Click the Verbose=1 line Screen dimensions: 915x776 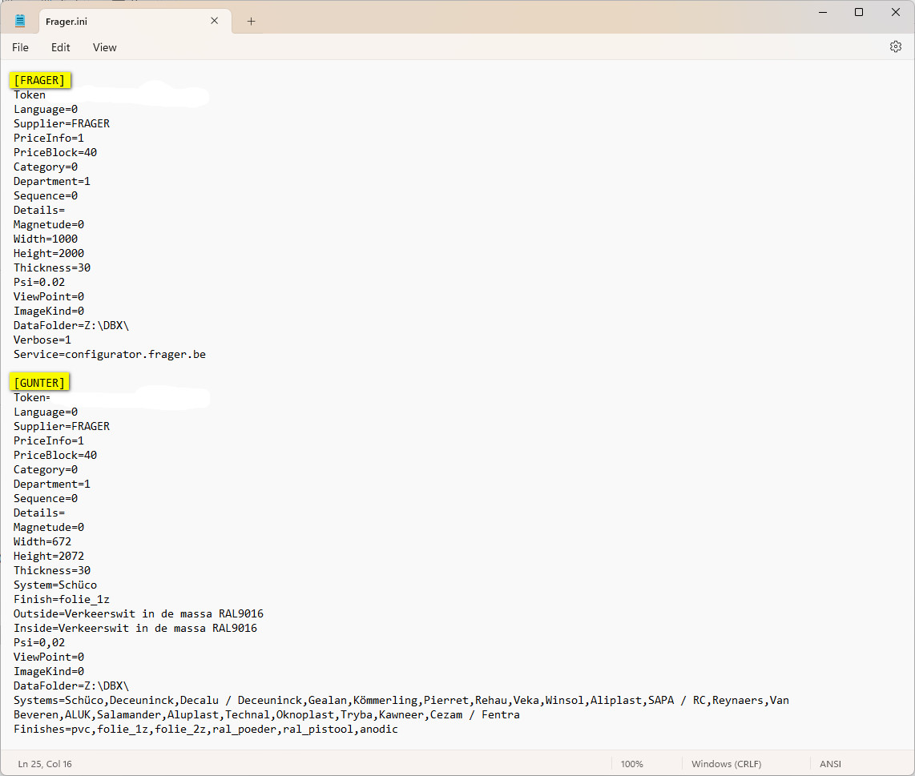click(x=42, y=340)
